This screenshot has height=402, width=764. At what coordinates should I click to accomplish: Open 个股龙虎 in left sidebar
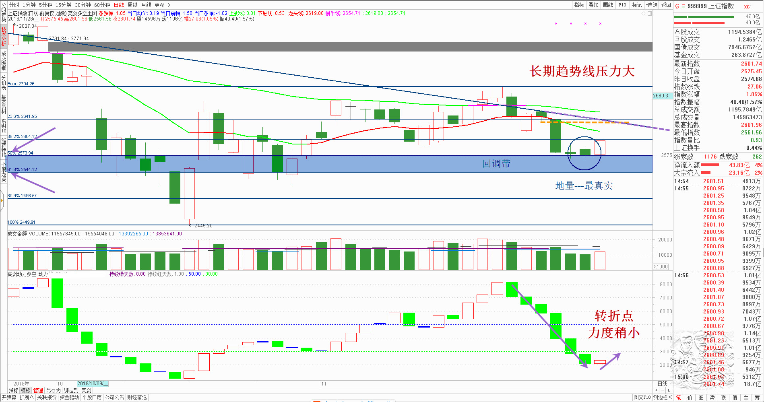click(4, 172)
